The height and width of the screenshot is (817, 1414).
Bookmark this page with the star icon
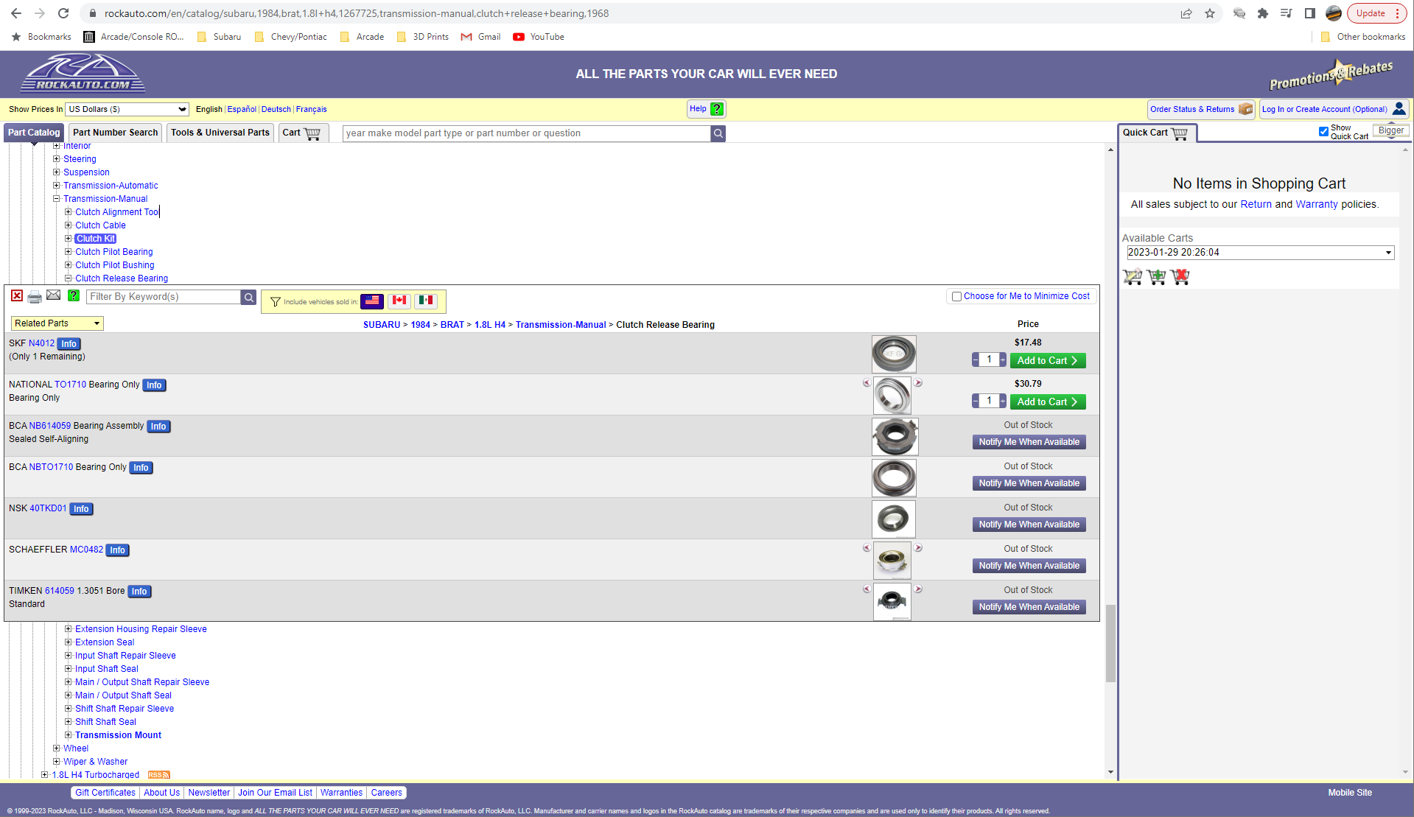point(1210,13)
